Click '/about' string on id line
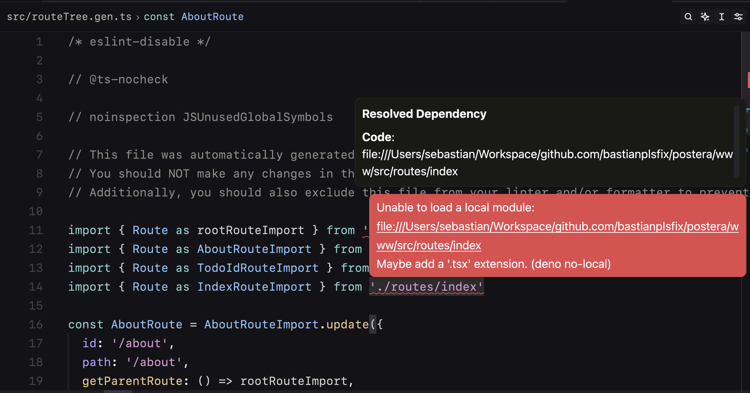750x393 pixels. (140, 343)
